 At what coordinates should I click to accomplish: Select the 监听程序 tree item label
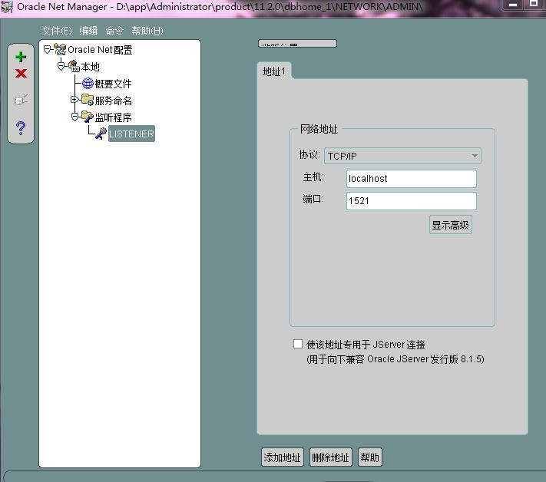tap(113, 117)
